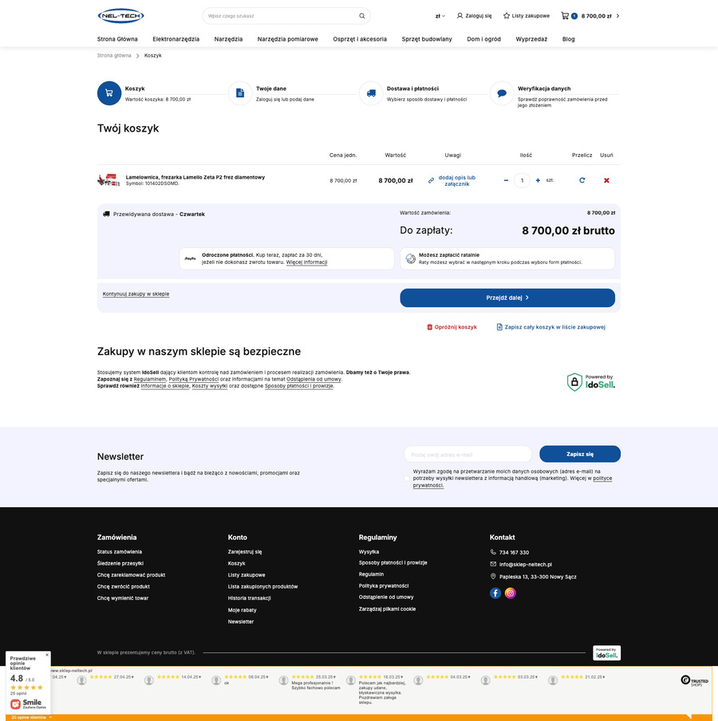Select the Dostawa i płatności truck icon

click(x=370, y=93)
